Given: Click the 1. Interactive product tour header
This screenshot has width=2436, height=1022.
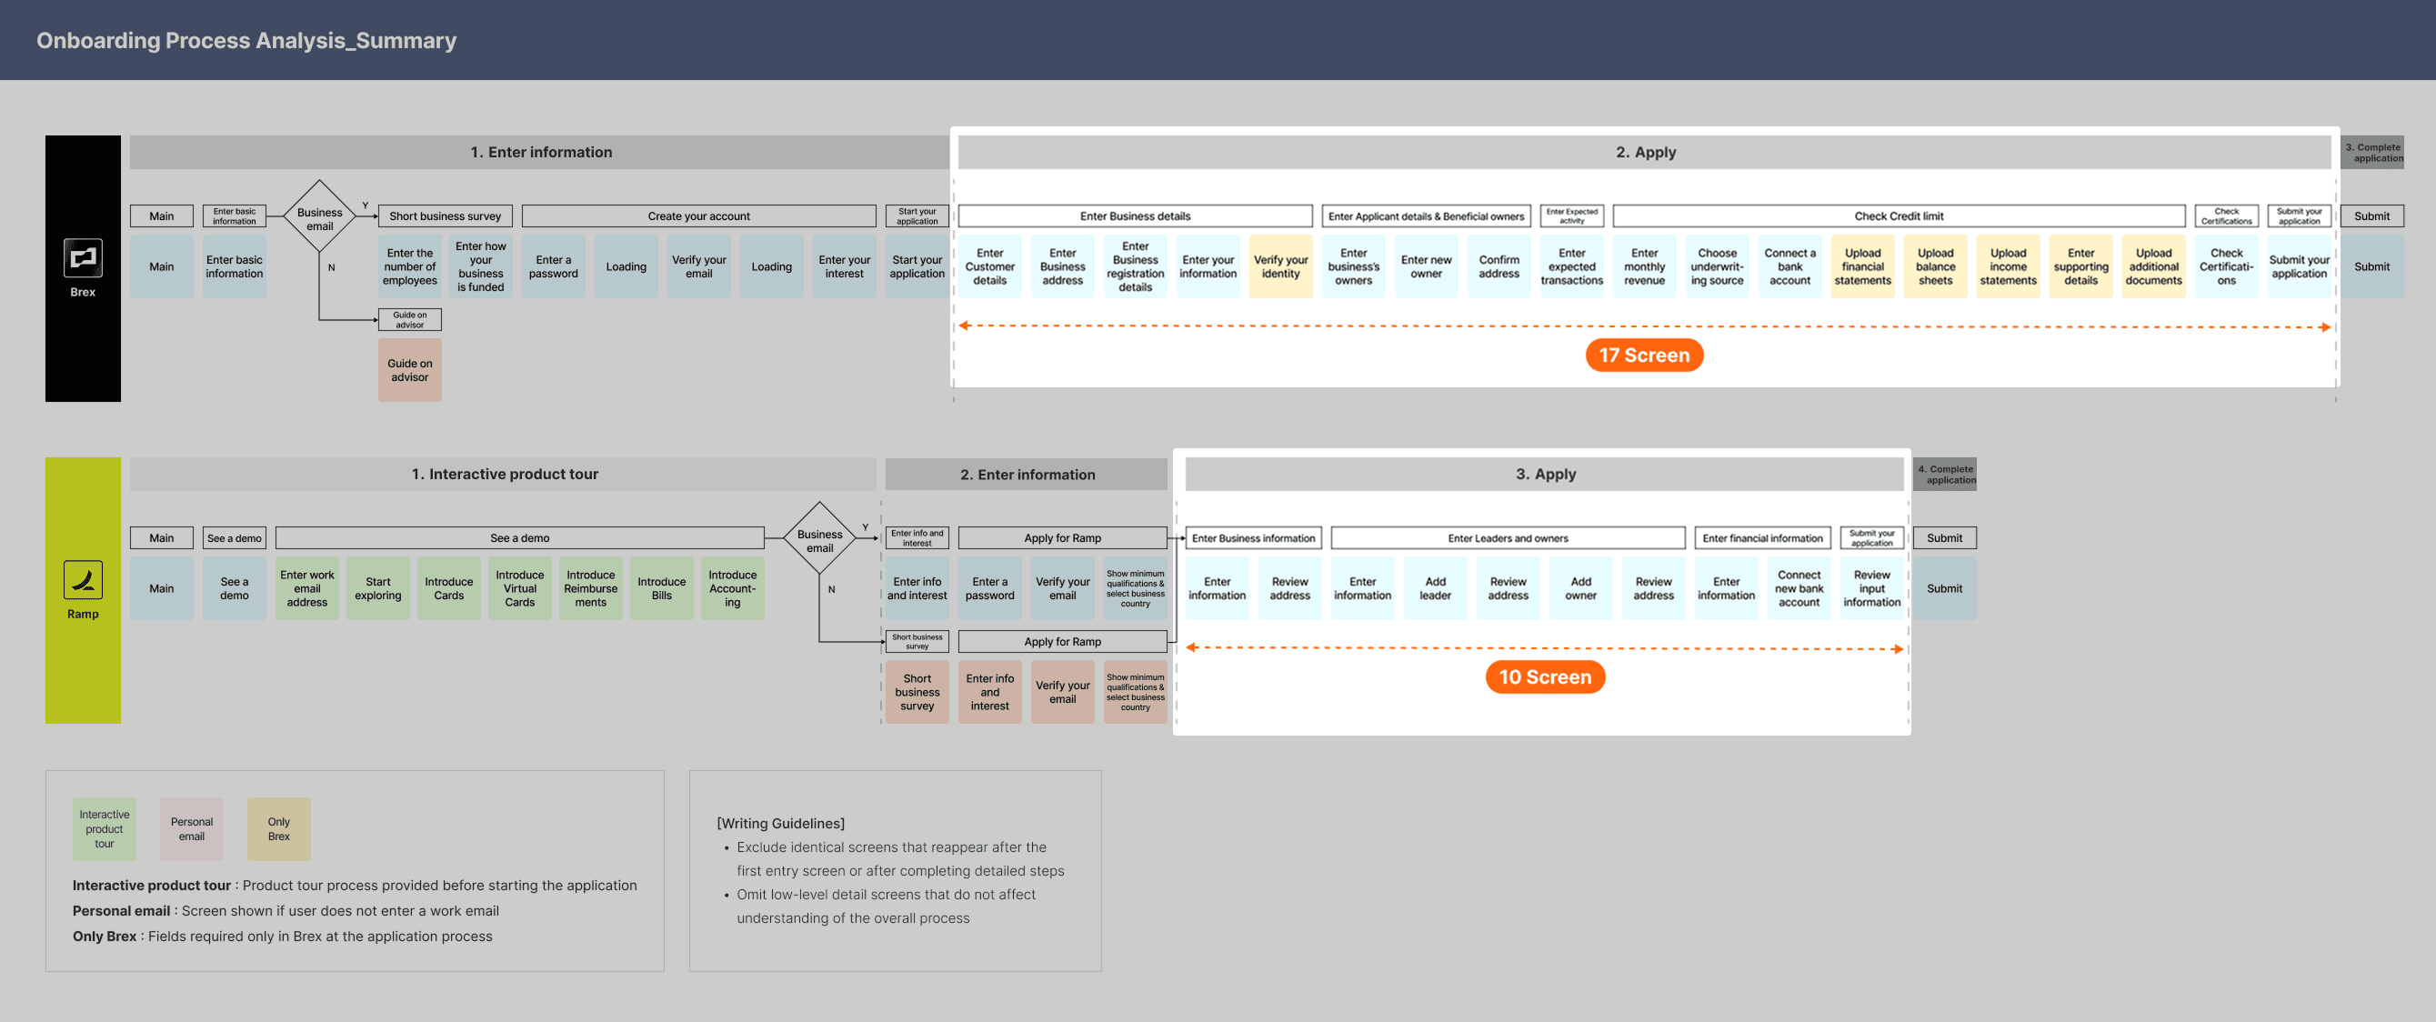Looking at the screenshot, I should coord(504,475).
